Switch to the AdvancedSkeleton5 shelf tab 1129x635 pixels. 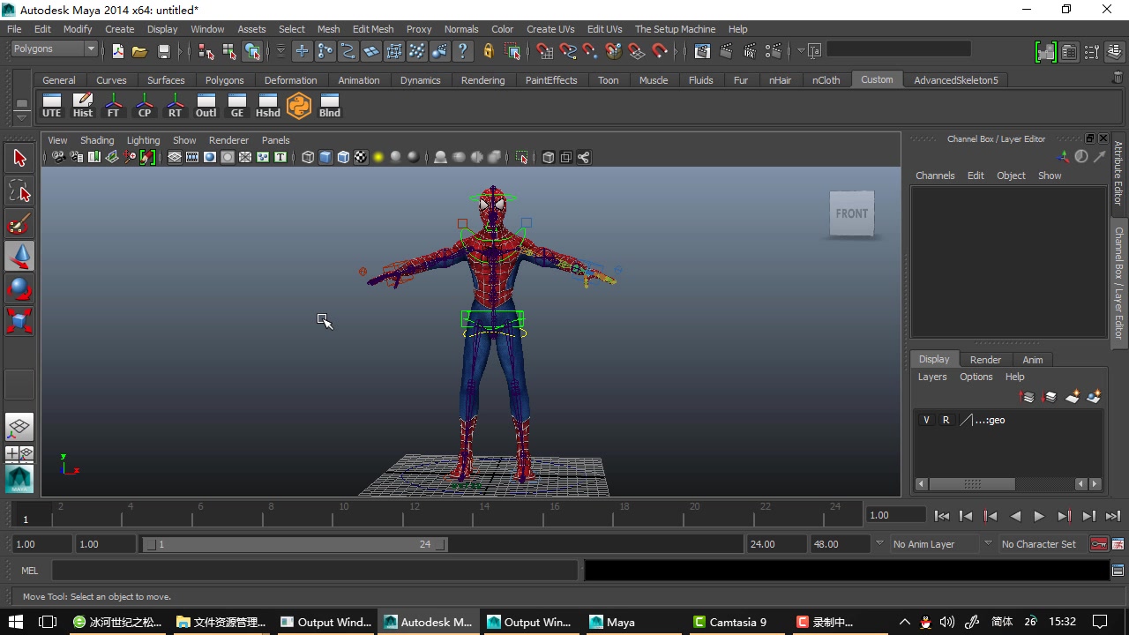click(x=955, y=80)
